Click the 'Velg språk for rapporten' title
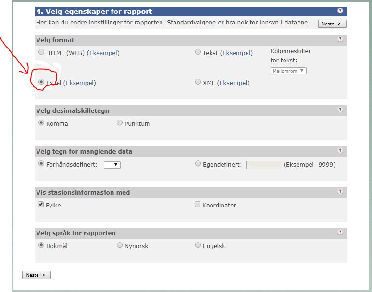Viewport: 372px width, 292px height. coord(76,233)
